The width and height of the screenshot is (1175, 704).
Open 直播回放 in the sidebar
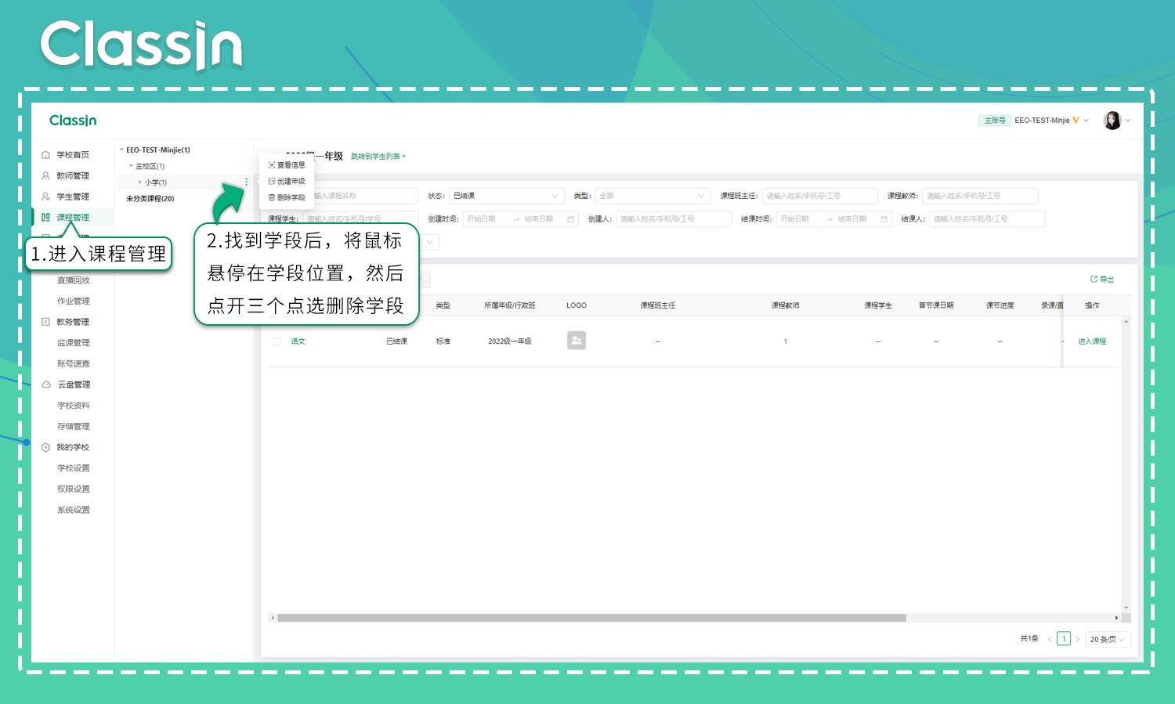(74, 280)
